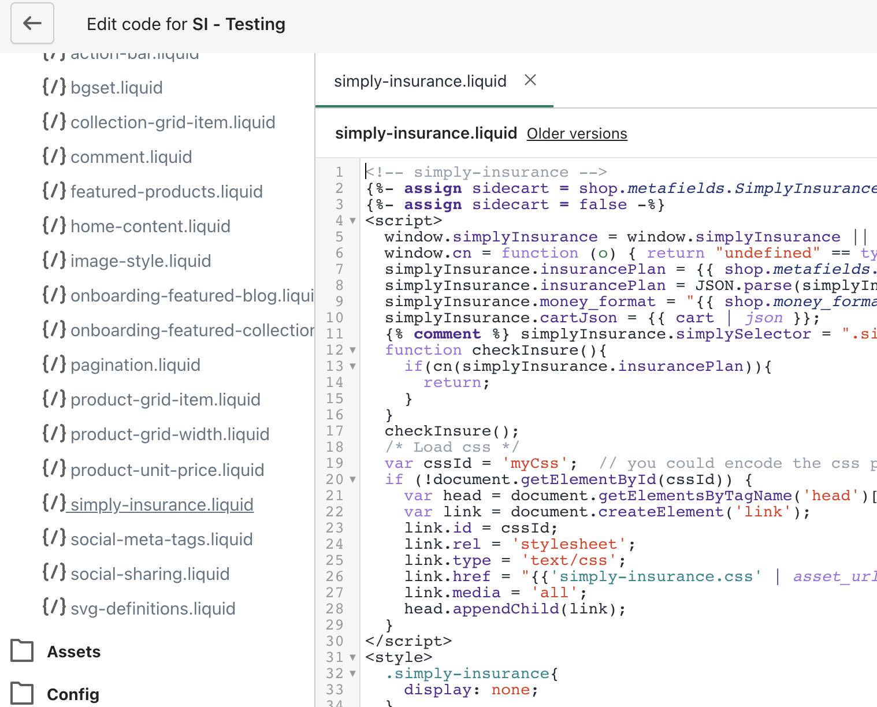Click the closing </script> tag line
This screenshot has width=877, height=707.
coord(408,641)
